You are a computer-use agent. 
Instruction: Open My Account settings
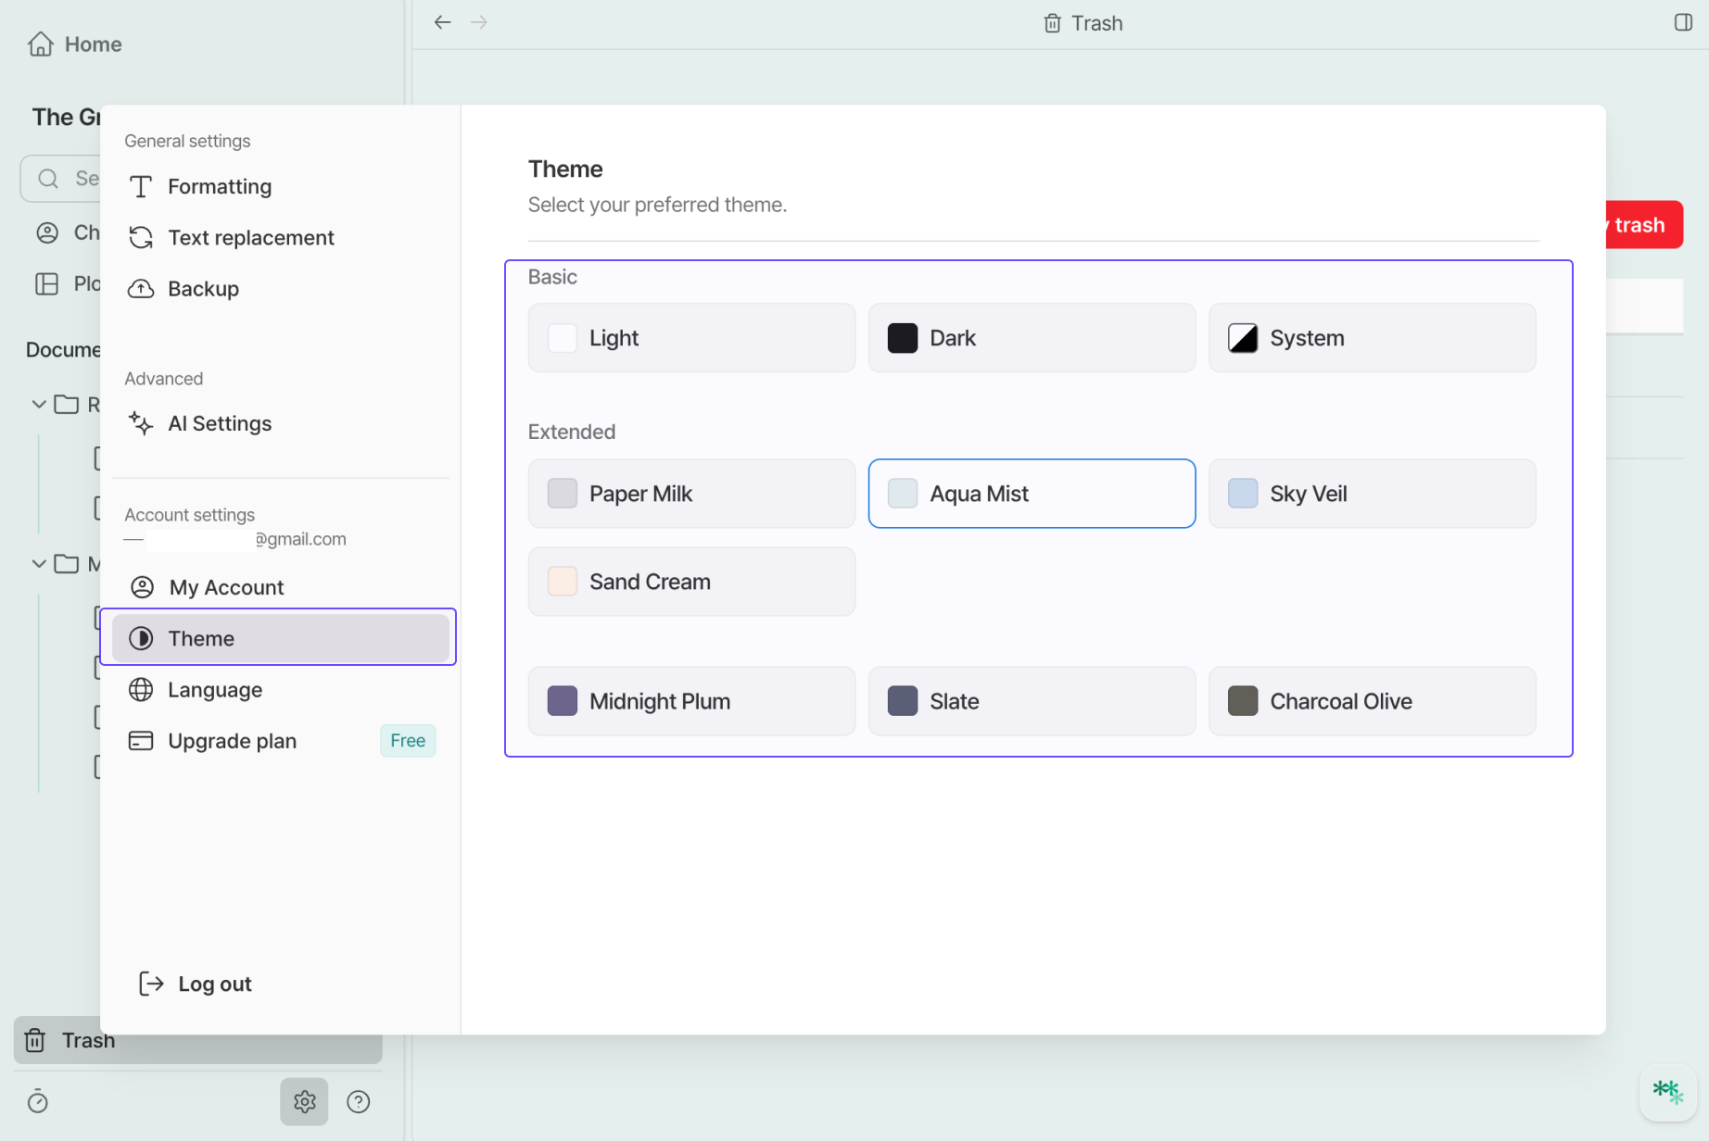pos(281,587)
